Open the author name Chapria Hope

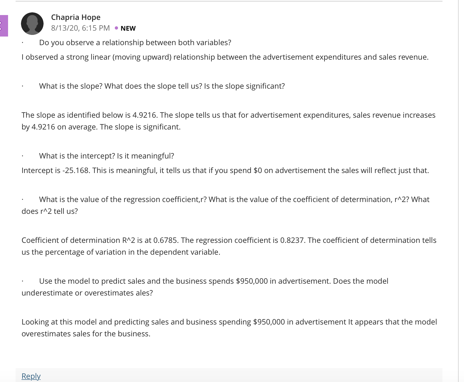76,17
